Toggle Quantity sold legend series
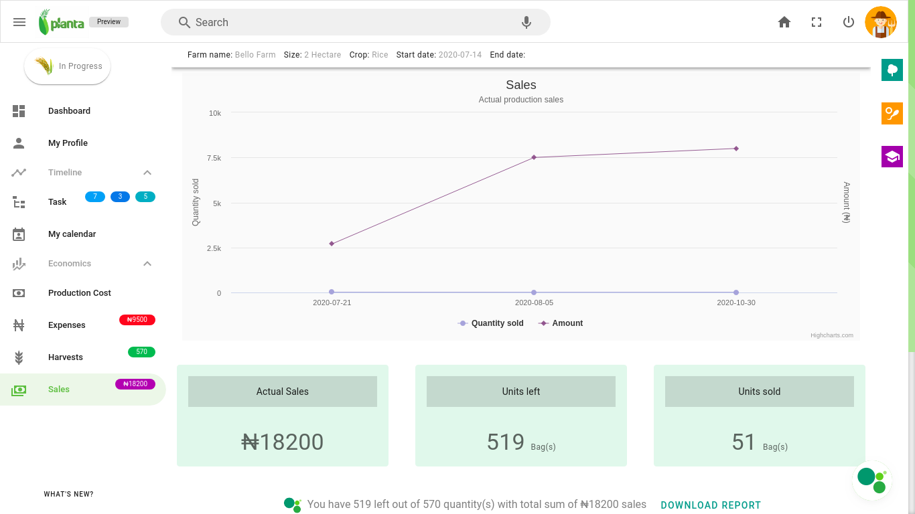 (490, 323)
